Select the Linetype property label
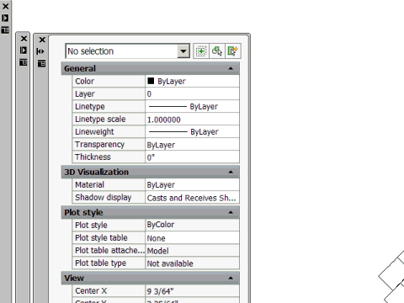 [x=90, y=107]
